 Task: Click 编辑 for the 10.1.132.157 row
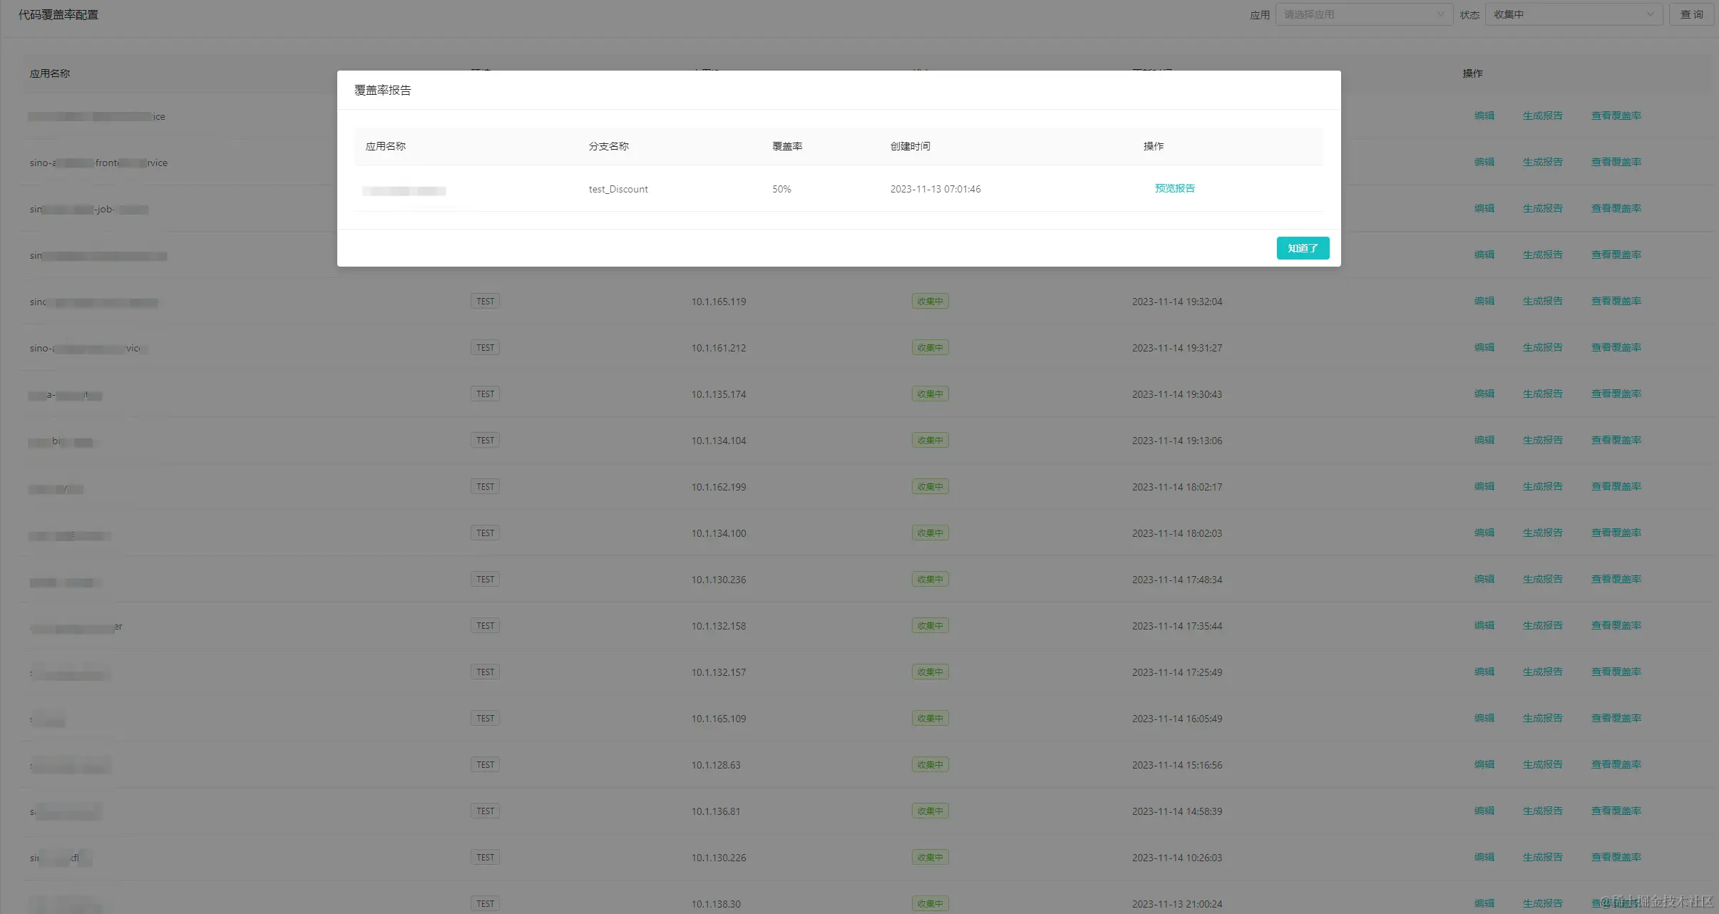tap(1484, 672)
